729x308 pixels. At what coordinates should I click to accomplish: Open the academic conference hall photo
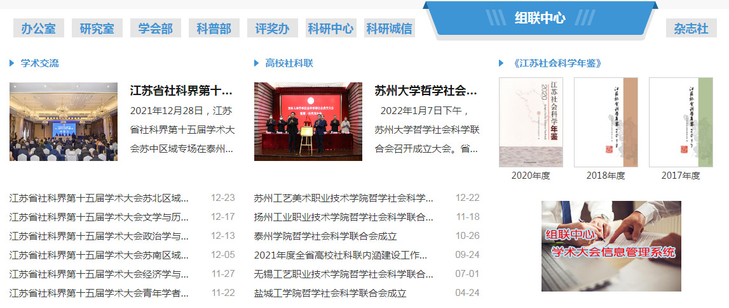click(x=64, y=121)
